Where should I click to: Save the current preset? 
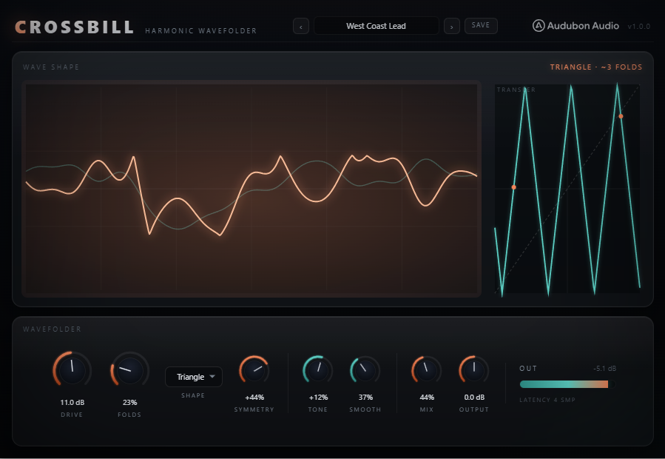pyautogui.click(x=481, y=25)
